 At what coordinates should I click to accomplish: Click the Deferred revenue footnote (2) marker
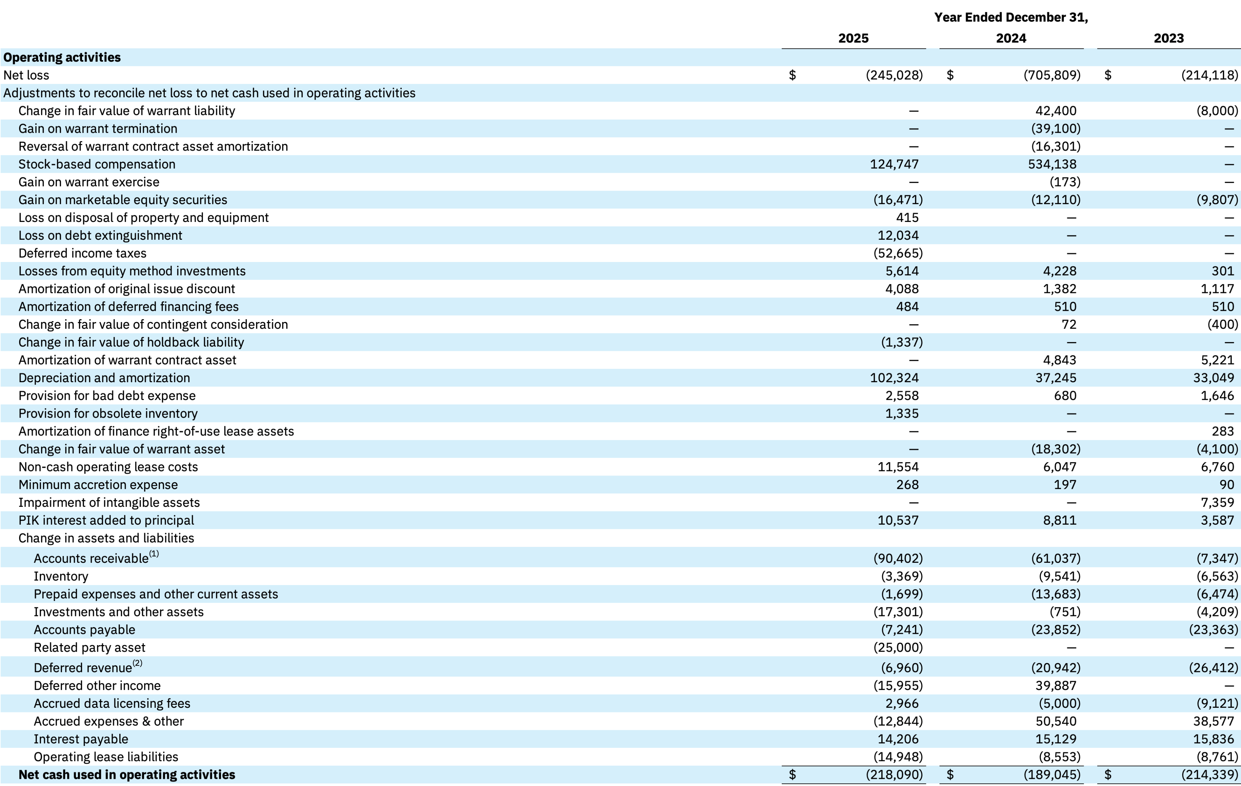(x=138, y=664)
